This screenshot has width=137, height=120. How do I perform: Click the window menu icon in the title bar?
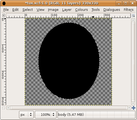pos(4,3)
